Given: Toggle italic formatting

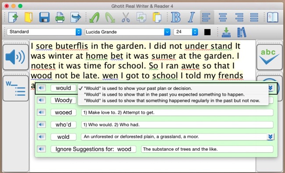Looking at the screenshot, I should point(191,18).
